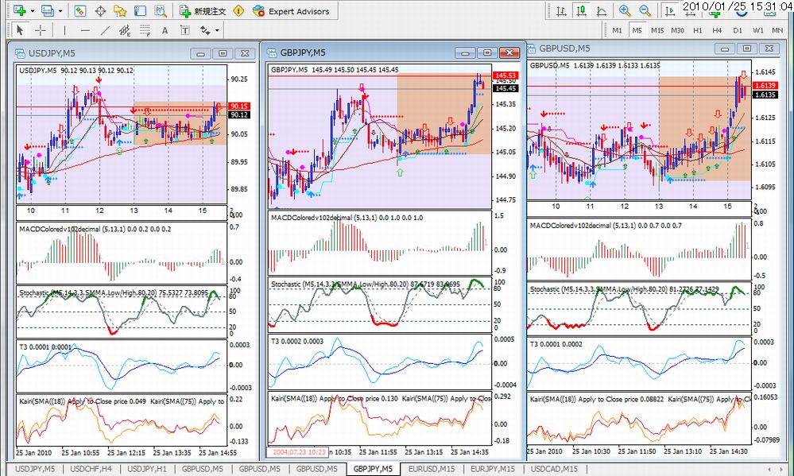Toggle the H4 timeframe button
794x476 pixels.
(717, 30)
